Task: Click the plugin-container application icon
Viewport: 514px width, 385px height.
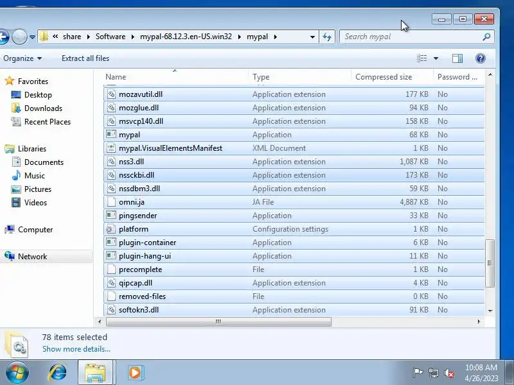Action: (111, 243)
